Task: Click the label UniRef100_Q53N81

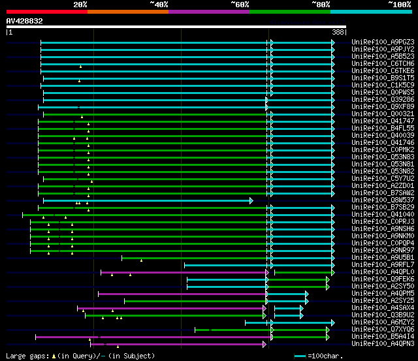Action: tap(383, 165)
